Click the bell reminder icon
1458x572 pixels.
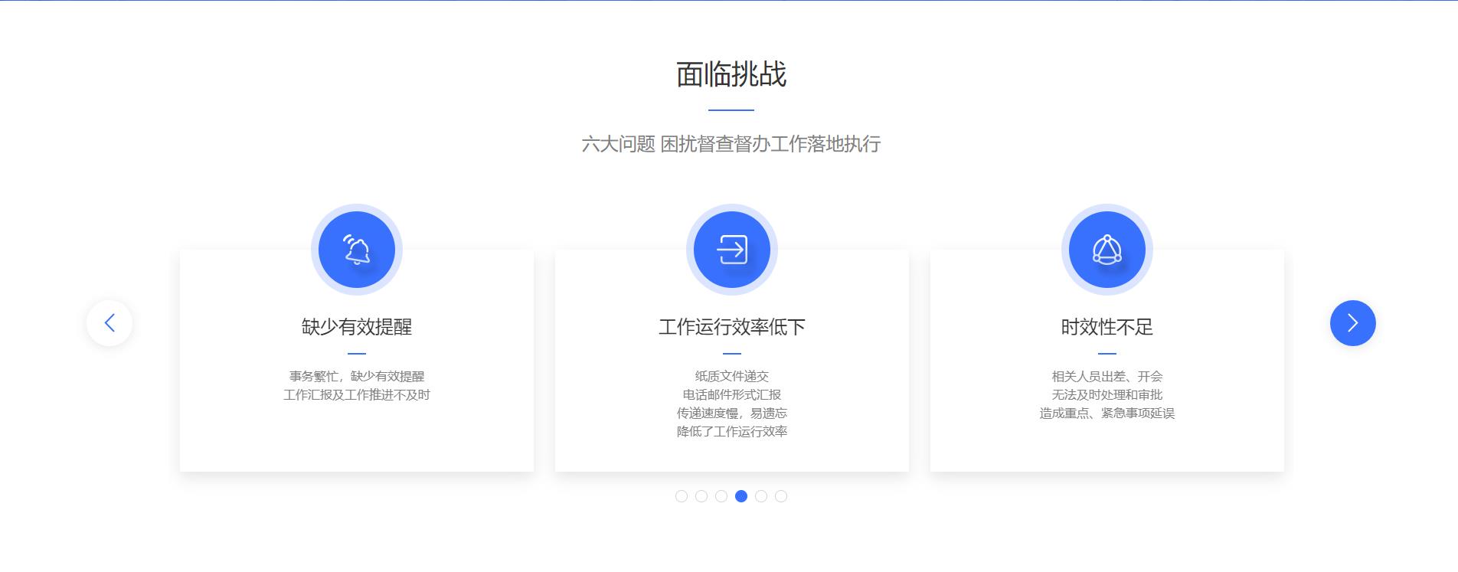pyautogui.click(x=356, y=250)
